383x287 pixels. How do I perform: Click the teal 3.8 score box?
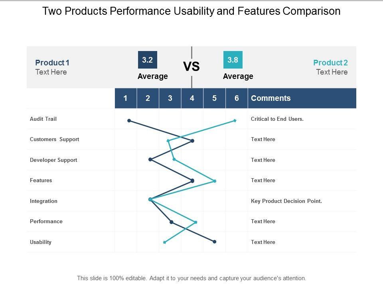coord(233,60)
